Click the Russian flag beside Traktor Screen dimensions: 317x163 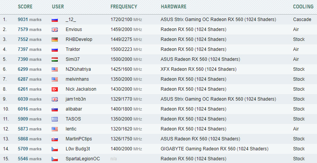[x=55, y=49]
